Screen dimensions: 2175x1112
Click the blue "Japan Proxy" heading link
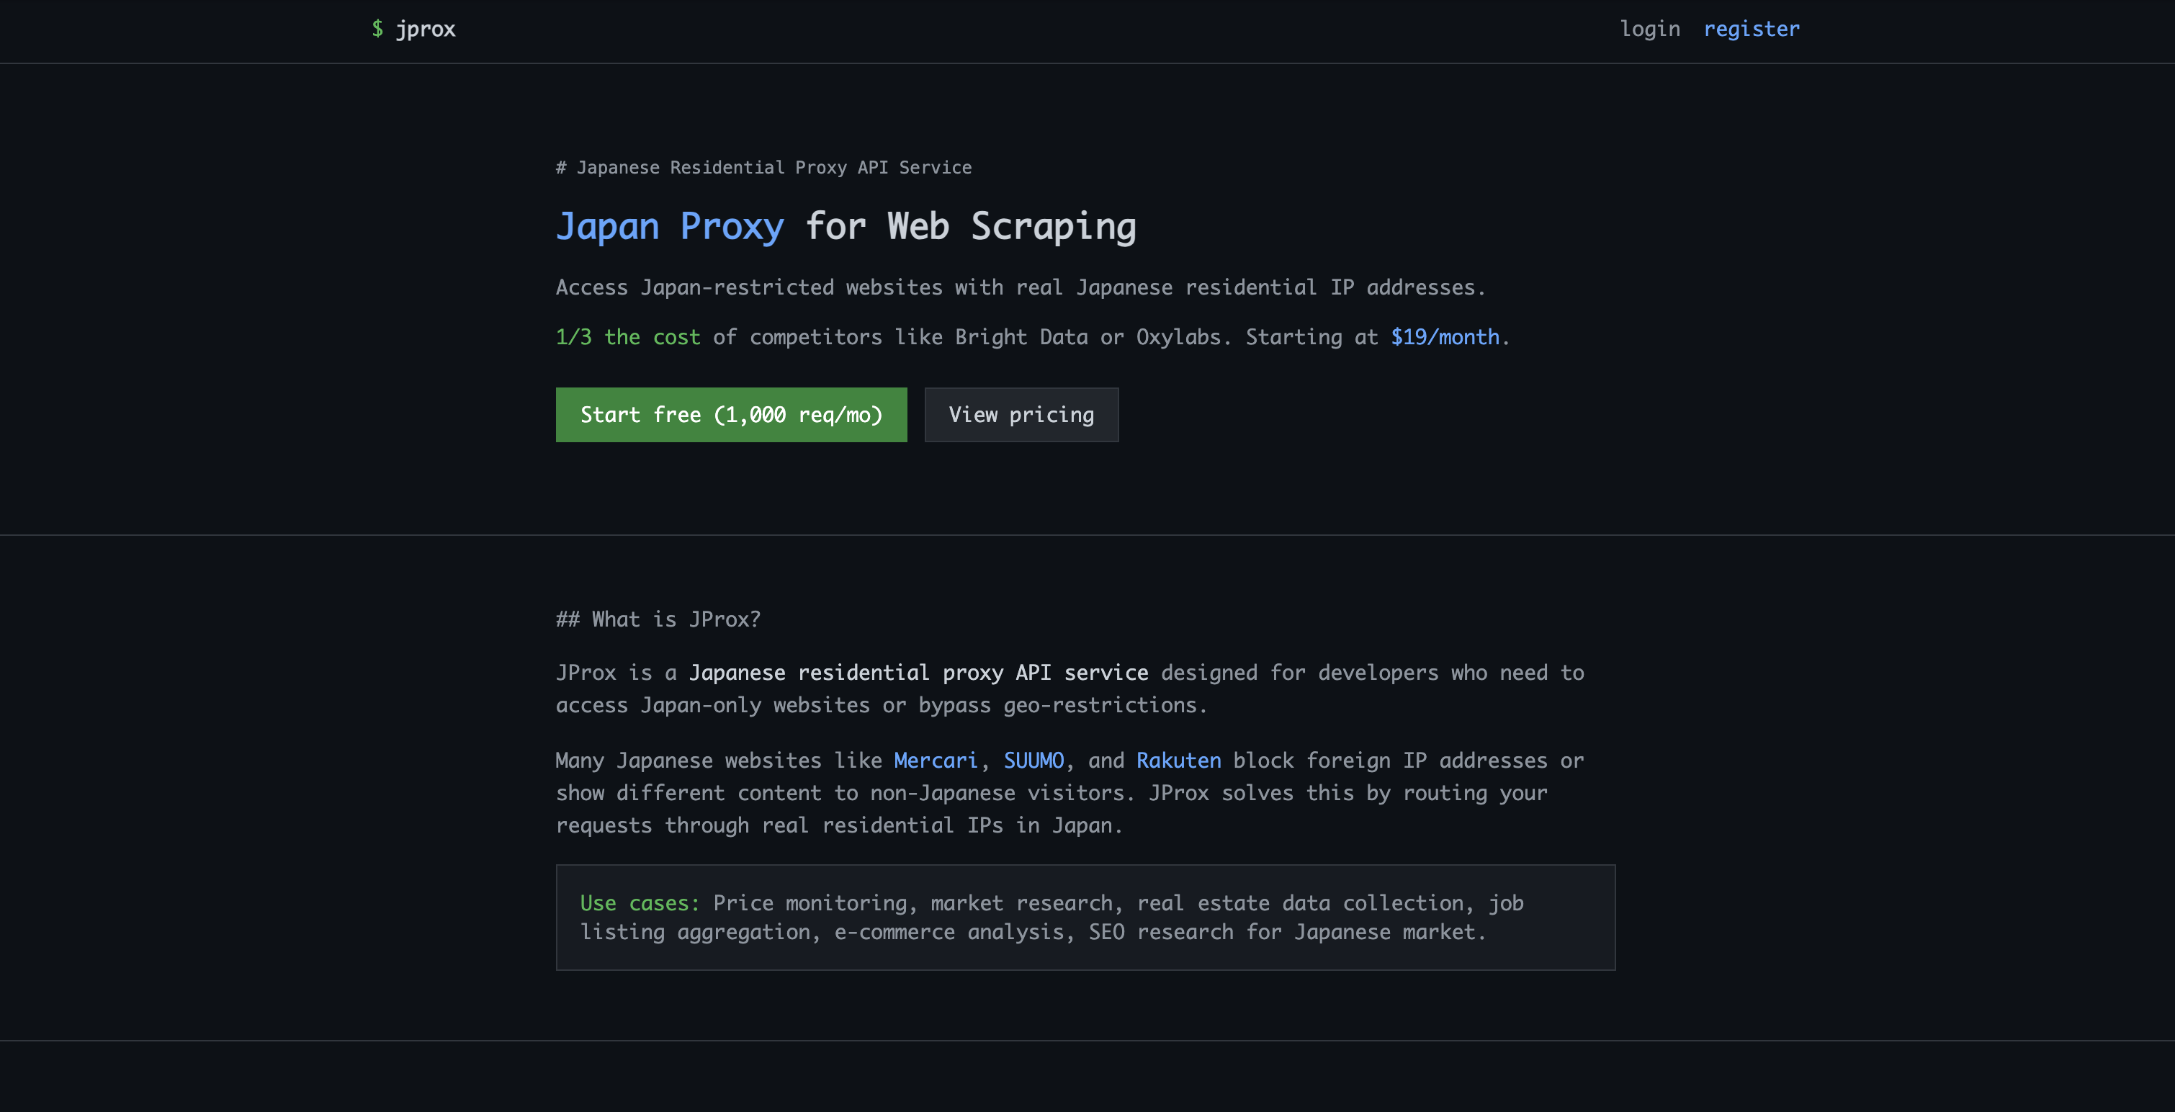click(x=669, y=225)
